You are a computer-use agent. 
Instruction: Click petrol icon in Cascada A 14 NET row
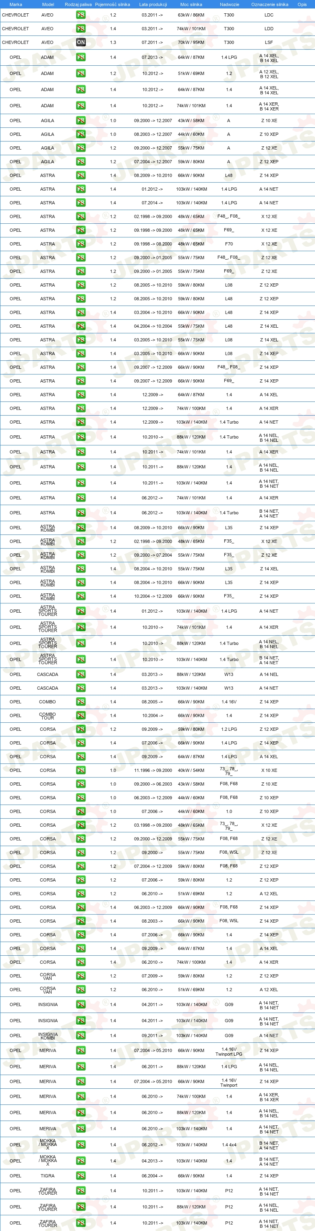81,688
